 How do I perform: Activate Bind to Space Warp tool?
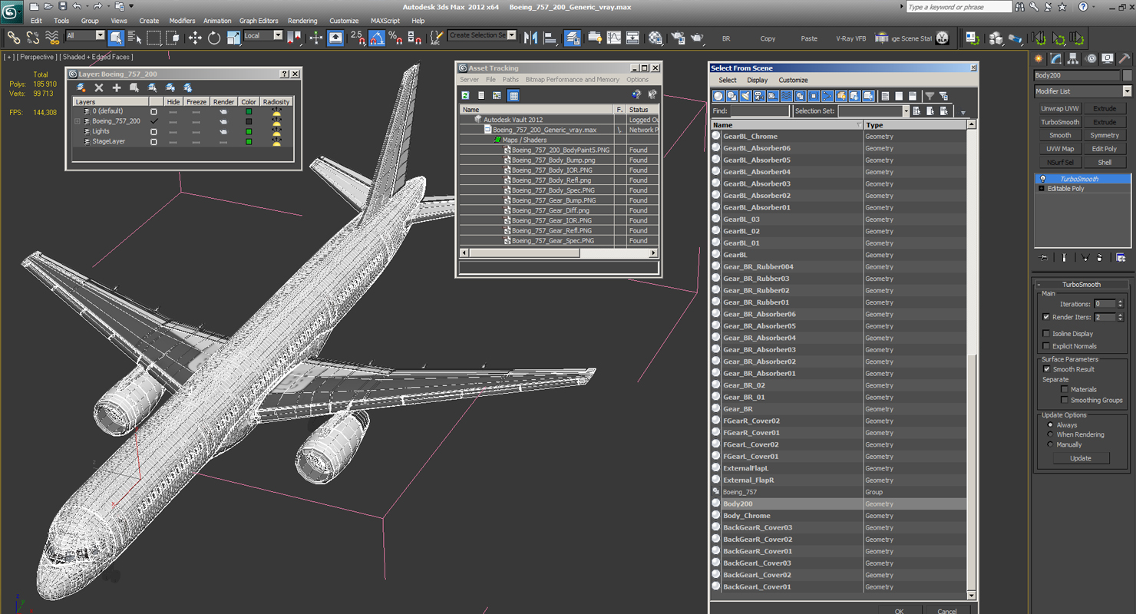click(52, 37)
